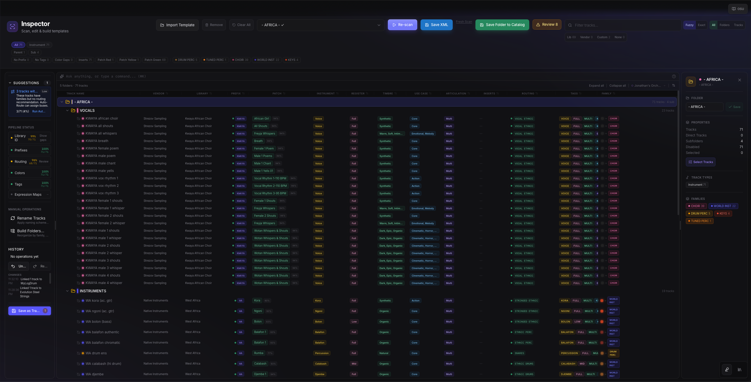This screenshot has width=751, height=382.
Task: Set the search scope to Folders
Action: pos(724,25)
